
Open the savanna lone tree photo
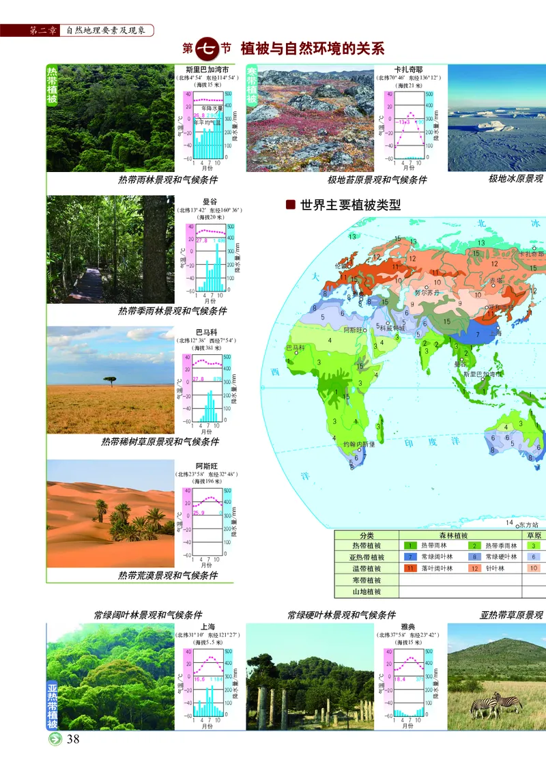click(x=111, y=380)
